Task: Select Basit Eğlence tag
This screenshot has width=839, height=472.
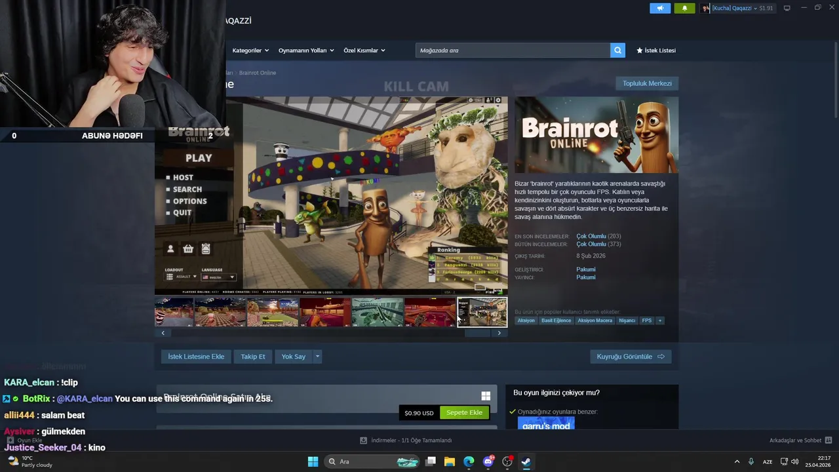Action: (x=556, y=321)
